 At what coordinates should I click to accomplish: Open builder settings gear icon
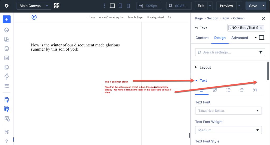coord(7,6)
